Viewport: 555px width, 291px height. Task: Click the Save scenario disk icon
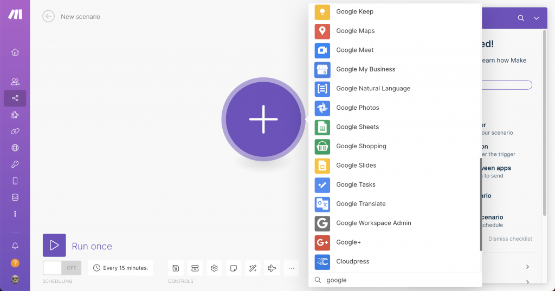(176, 268)
